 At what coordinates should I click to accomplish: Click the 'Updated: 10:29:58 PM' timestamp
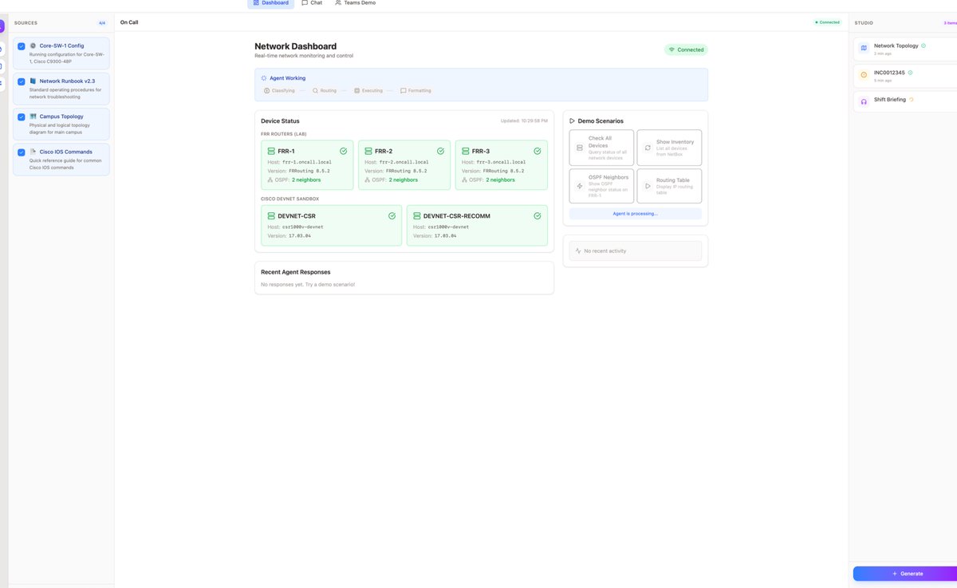[524, 121]
